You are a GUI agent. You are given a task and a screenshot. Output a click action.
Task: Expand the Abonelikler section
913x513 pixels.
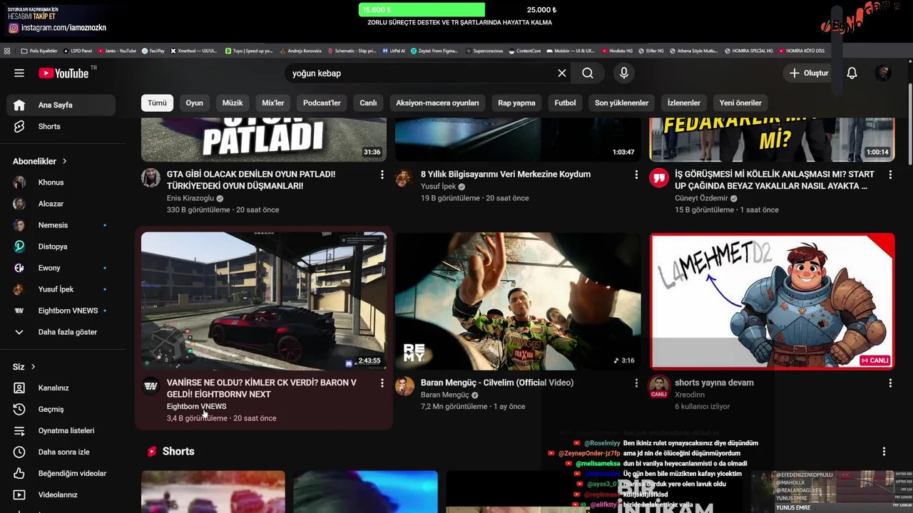(x=40, y=161)
